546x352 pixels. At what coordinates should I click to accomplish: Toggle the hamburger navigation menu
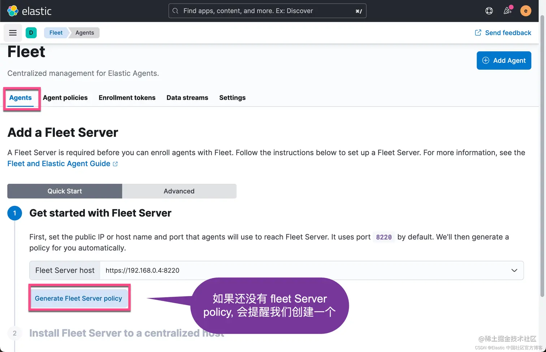pyautogui.click(x=13, y=33)
